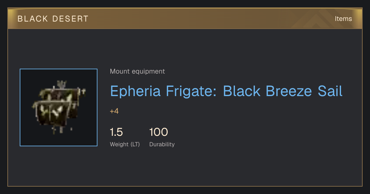Click the word DESERT in the header
Image resolution: width=370 pixels, height=194 pixels.
click(70, 19)
